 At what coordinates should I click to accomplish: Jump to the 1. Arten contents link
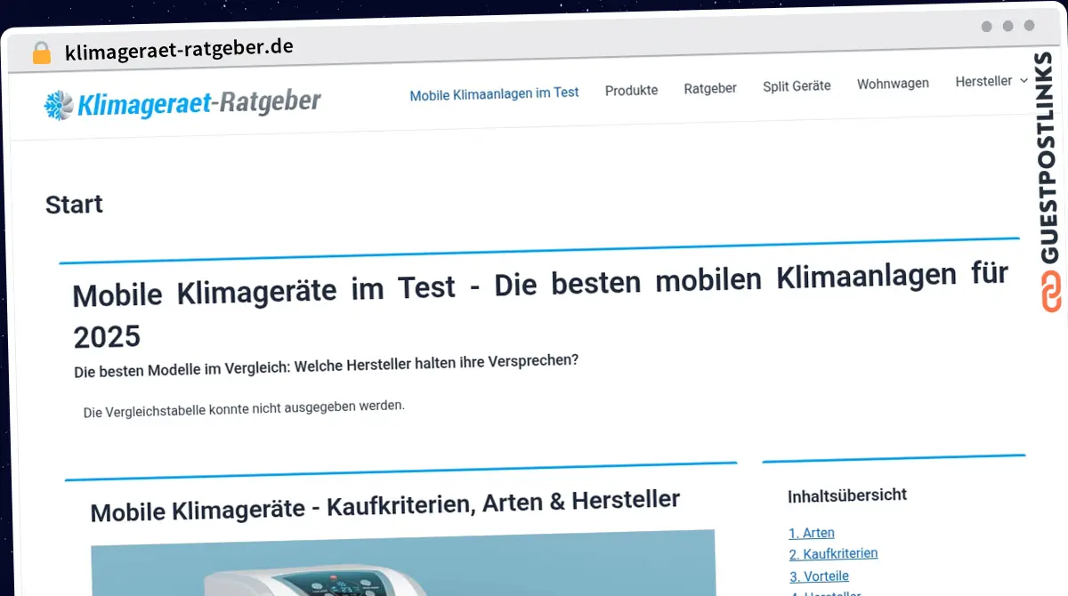[811, 533]
